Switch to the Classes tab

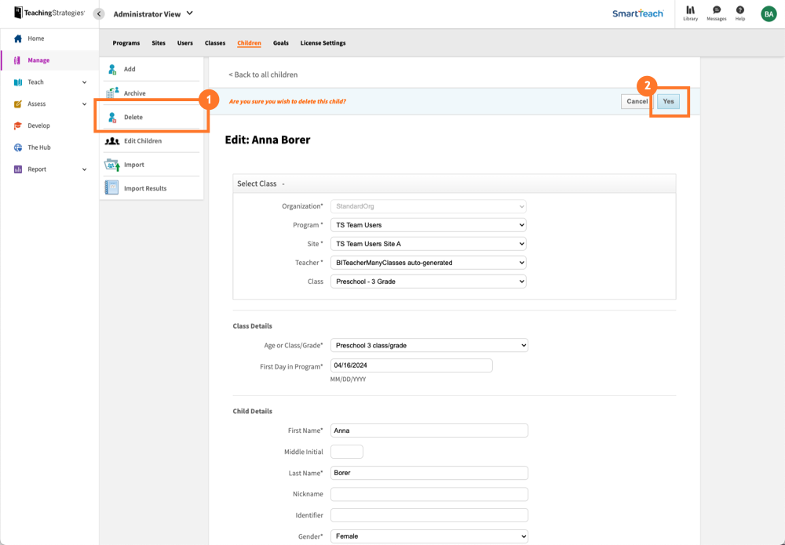(x=214, y=43)
